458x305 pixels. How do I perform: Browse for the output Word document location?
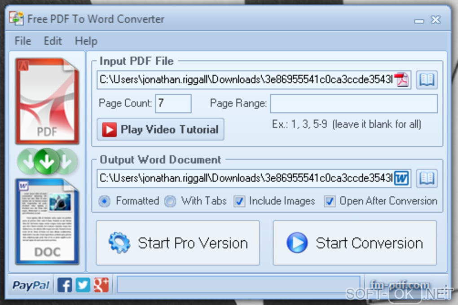pos(427,178)
